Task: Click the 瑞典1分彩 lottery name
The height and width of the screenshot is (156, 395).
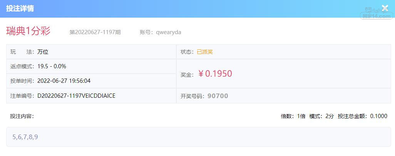Action: pyautogui.click(x=28, y=31)
